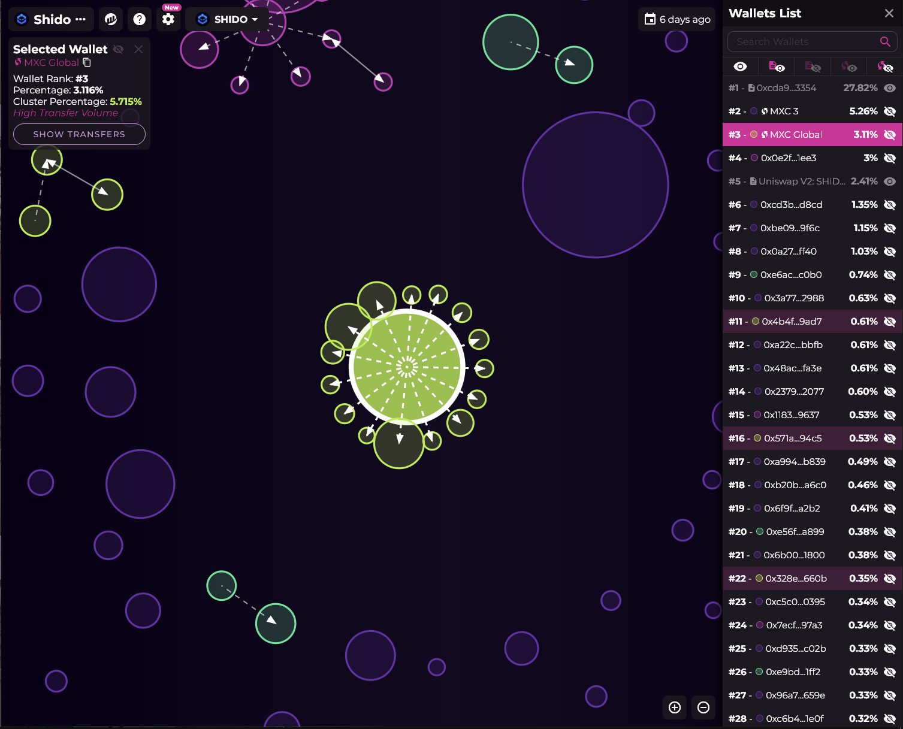Select wallet row #14 0x2379...2077

(813, 391)
